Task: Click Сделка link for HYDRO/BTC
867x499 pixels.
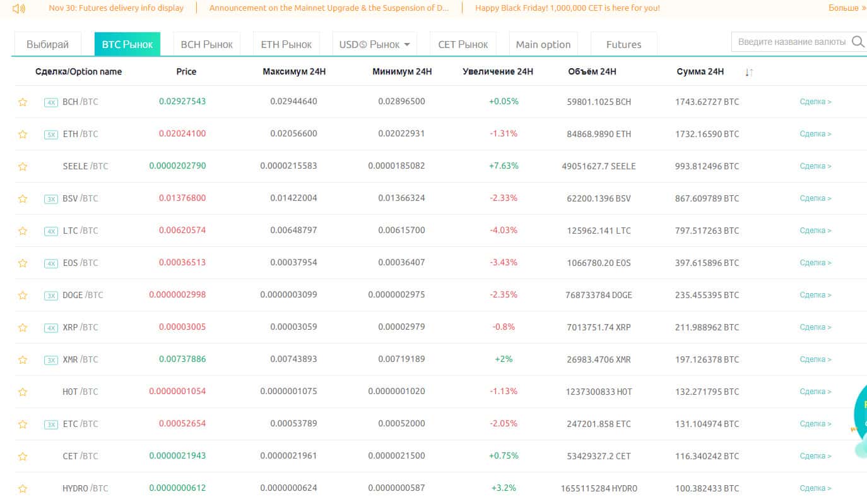Action: point(815,488)
